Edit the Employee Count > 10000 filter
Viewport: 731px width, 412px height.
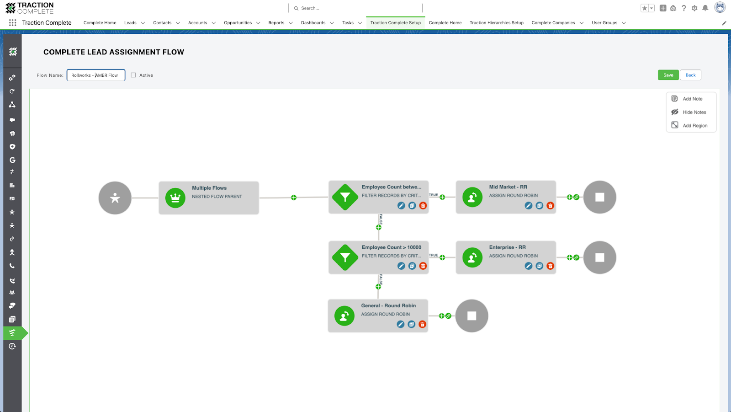[x=401, y=266]
